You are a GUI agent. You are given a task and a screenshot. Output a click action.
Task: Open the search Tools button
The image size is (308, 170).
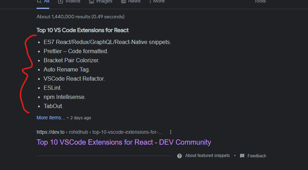point(260,1)
